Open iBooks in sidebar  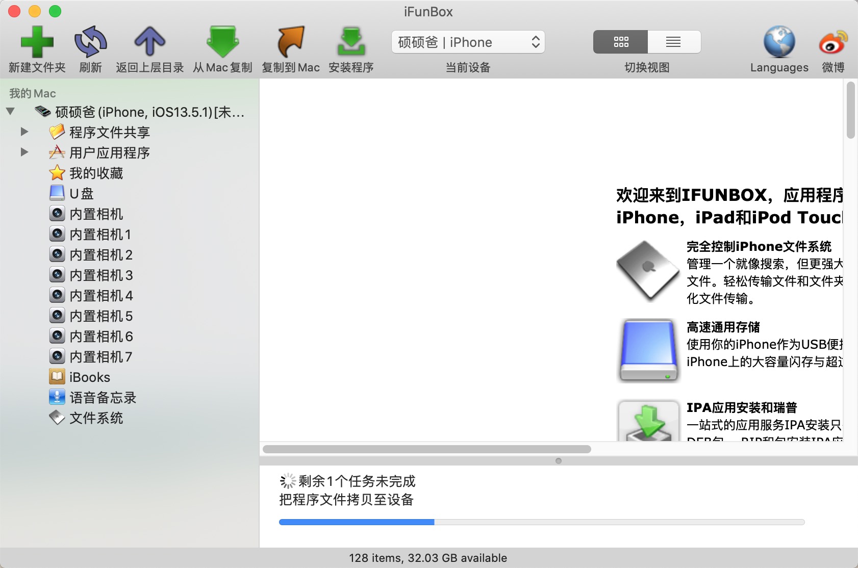click(130, 377)
